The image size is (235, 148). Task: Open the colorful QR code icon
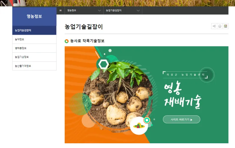225,26
